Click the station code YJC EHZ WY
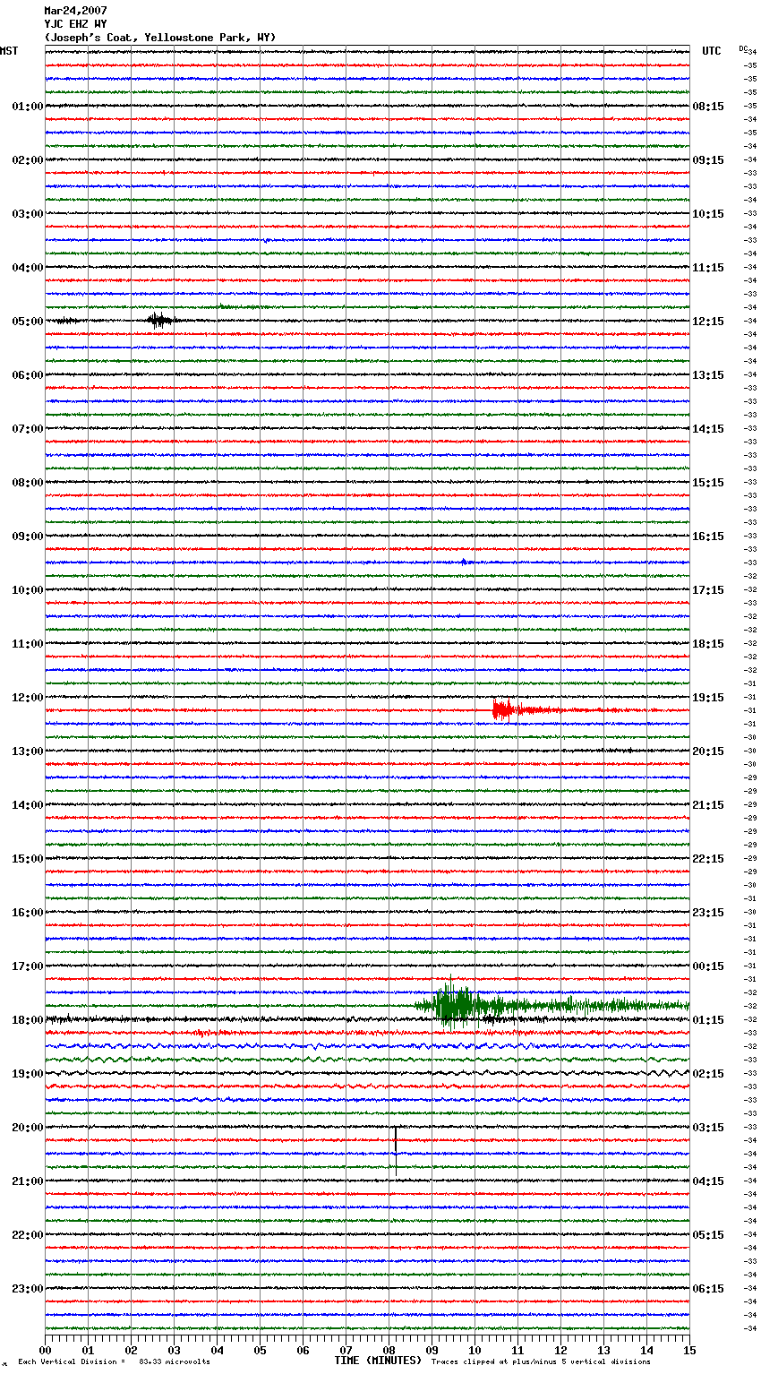The width and height of the screenshot is (761, 1374). (75, 24)
